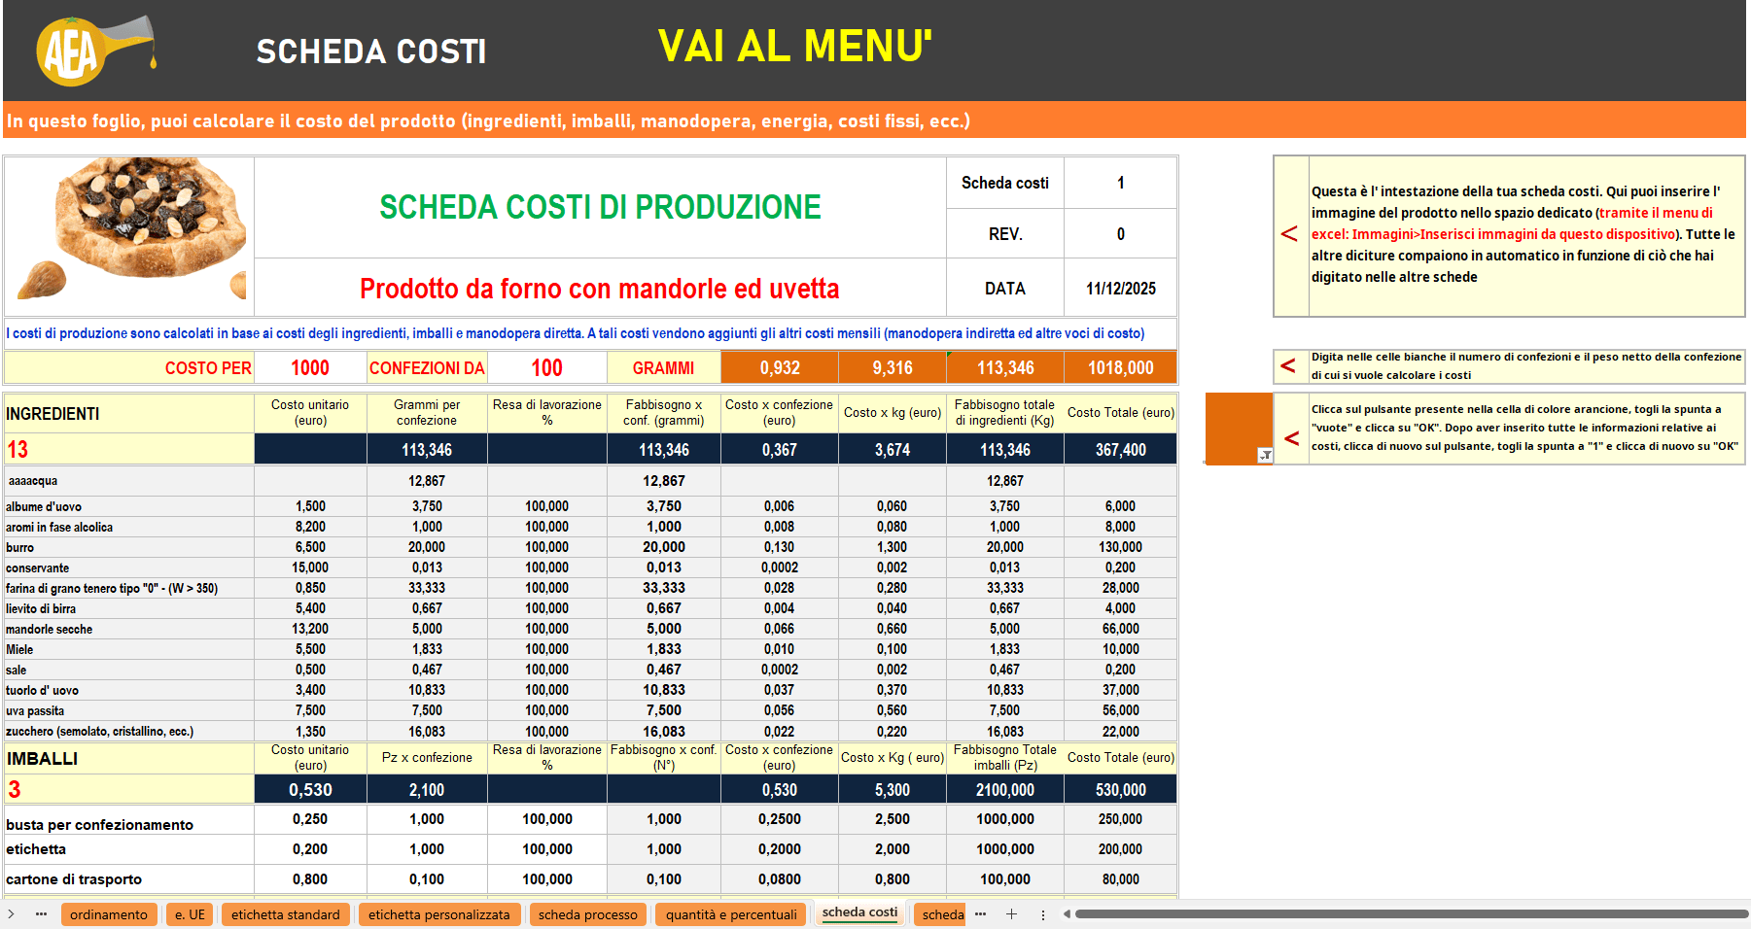Click the SCHEDA COSTI DI PRODUZIONE heading
Image resolution: width=1751 pixels, height=929 pixels.
tap(600, 207)
